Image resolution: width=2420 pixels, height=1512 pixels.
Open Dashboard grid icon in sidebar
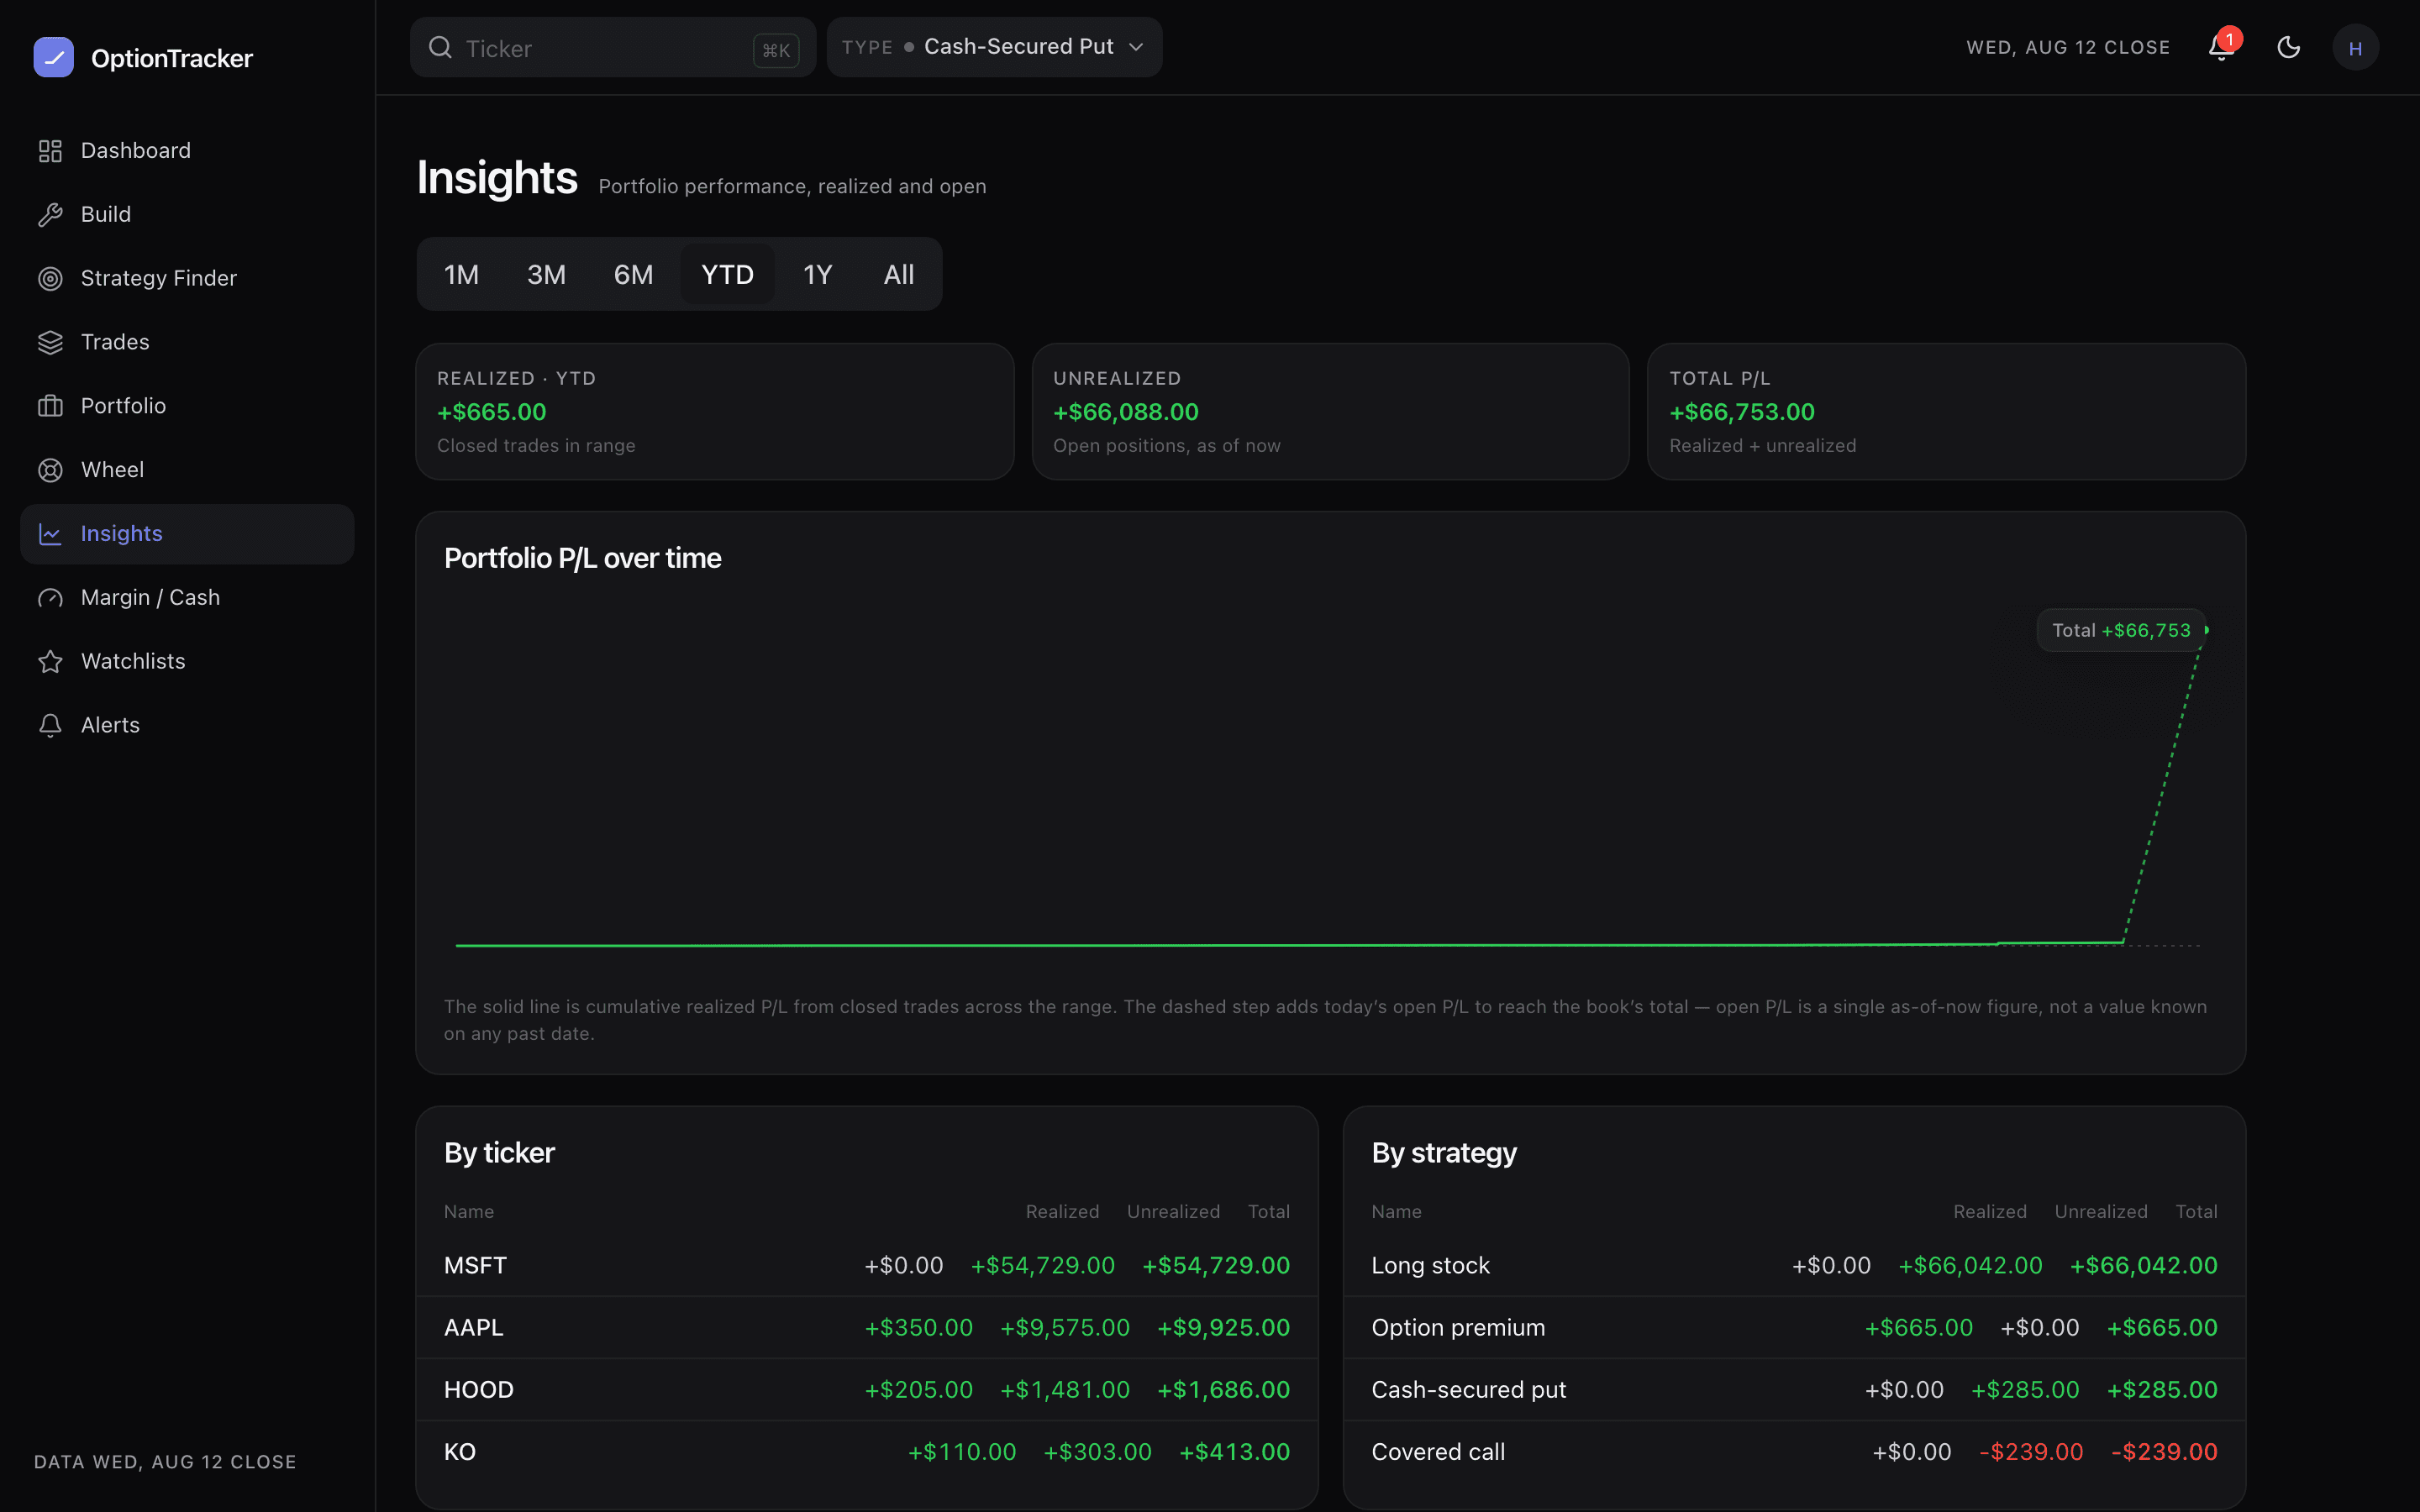pyautogui.click(x=50, y=151)
